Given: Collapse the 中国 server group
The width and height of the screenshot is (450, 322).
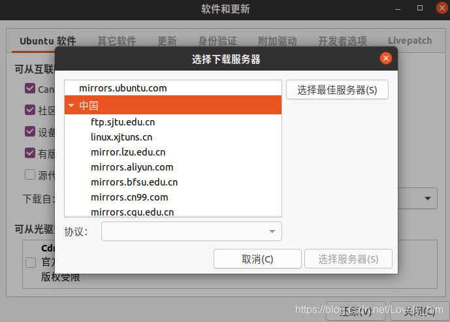Looking at the screenshot, I should coord(71,105).
